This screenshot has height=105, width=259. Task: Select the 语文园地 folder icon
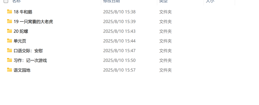tap(9, 70)
